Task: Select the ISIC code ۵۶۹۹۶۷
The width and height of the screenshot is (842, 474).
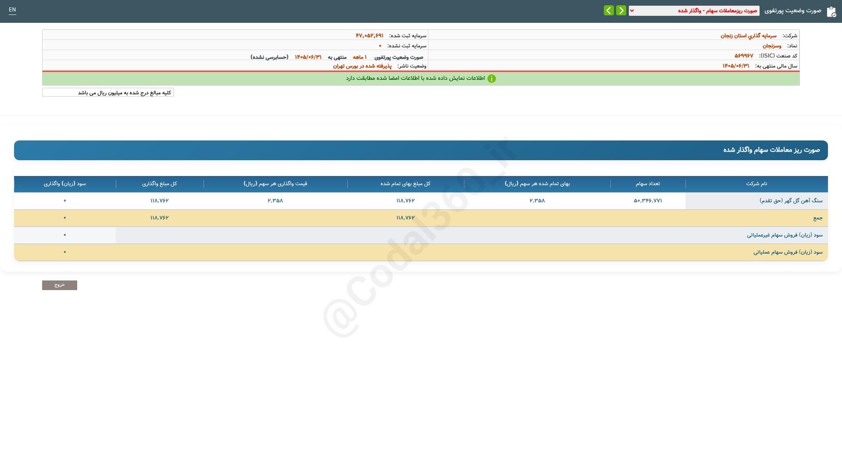Action: pyautogui.click(x=744, y=56)
